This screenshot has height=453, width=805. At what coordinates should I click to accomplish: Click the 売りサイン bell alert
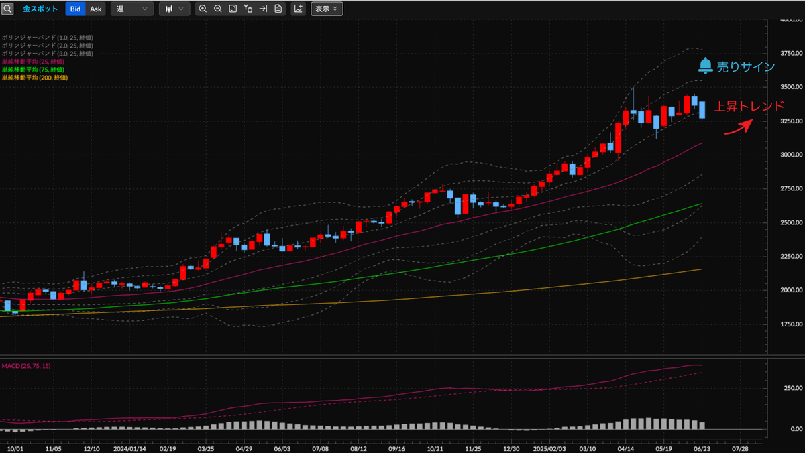tap(736, 66)
